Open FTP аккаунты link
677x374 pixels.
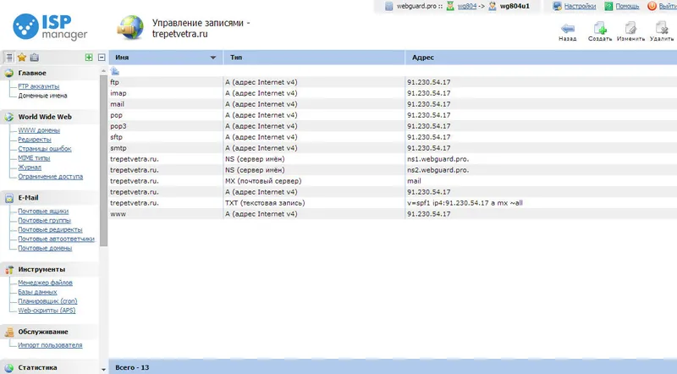39,86
